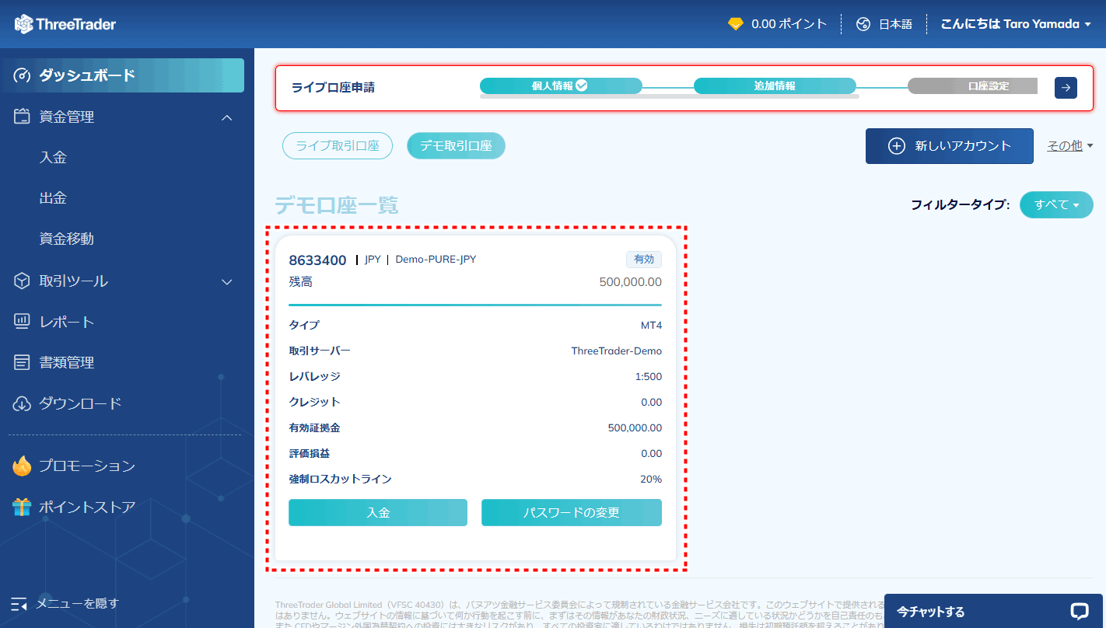Click the arrow button in live account banner

click(1066, 87)
